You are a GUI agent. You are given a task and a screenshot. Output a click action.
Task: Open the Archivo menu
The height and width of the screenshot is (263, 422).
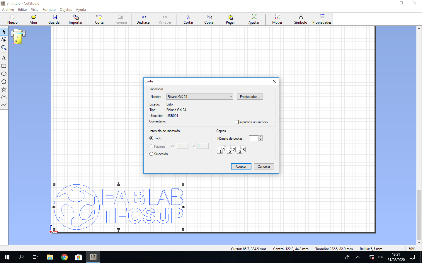tap(8, 10)
